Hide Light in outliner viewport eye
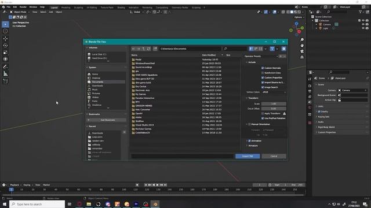 tap(363, 28)
